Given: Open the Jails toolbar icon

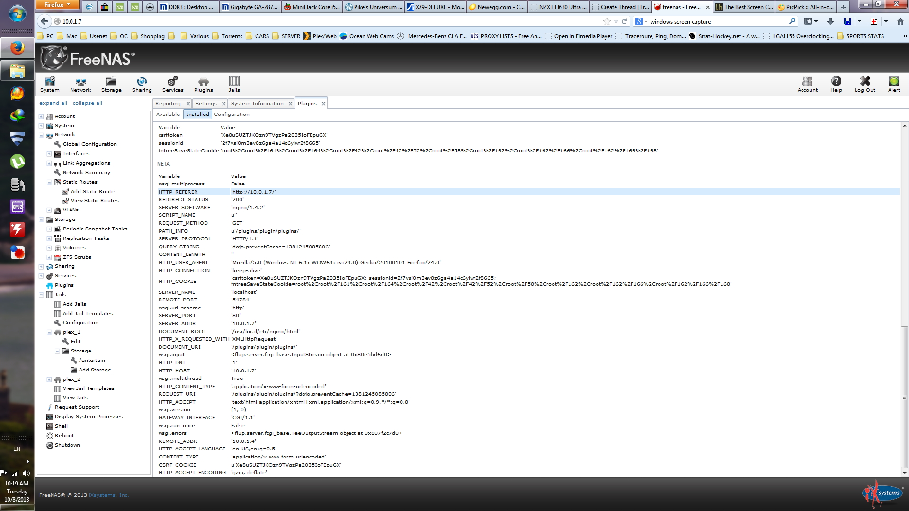Looking at the screenshot, I should coord(234,84).
